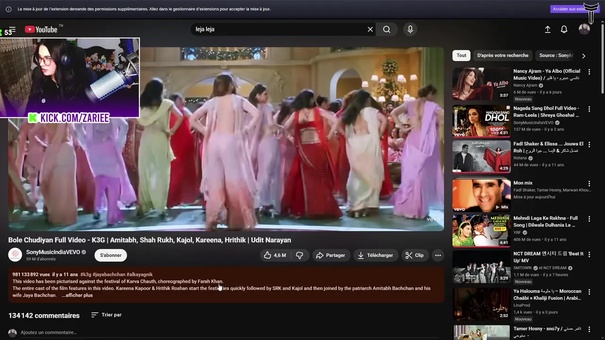Create a Clip with scissors button
The height and width of the screenshot is (340, 605).
coord(415,255)
